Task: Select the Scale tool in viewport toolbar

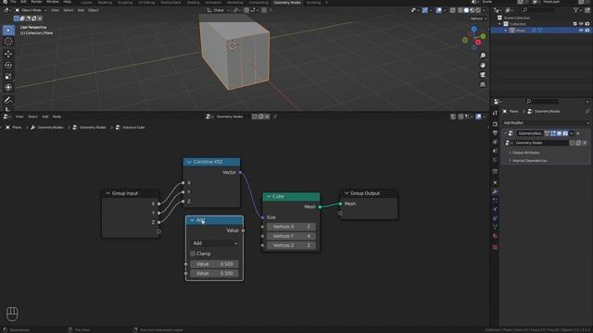Action: [8, 76]
